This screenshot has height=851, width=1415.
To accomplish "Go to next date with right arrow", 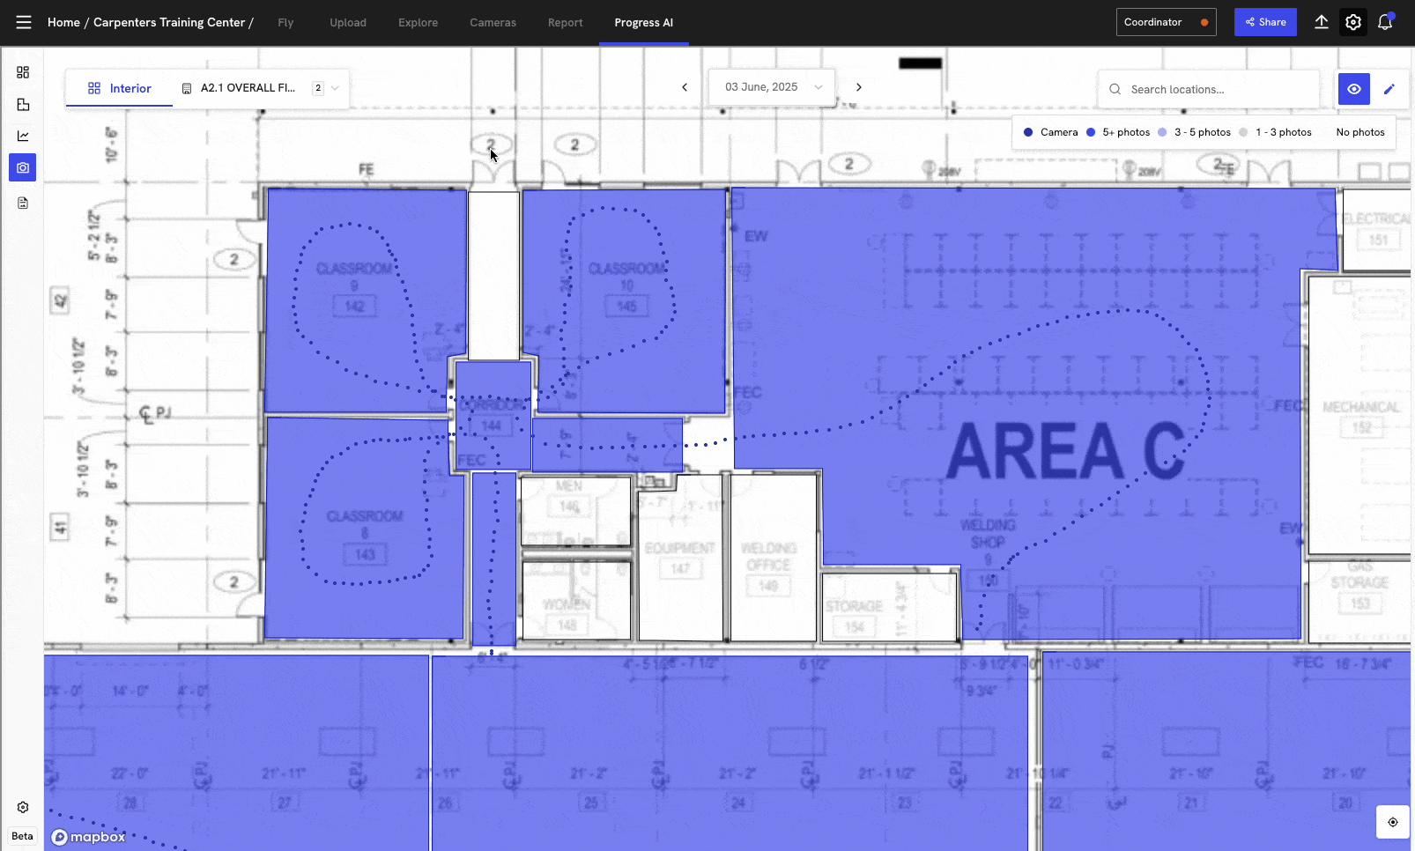I will tap(859, 87).
